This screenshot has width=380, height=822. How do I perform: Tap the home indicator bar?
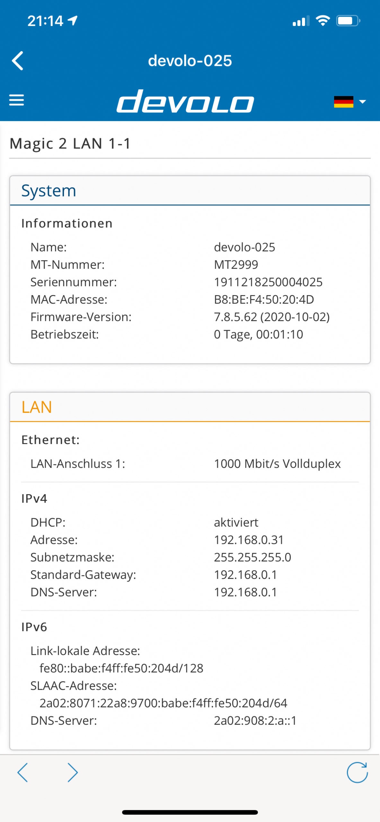[x=190, y=812]
